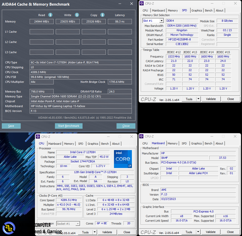242x236 pixels.
Task: Click the Level 3 cache value 24 MBytes
Action: (x=116, y=214)
